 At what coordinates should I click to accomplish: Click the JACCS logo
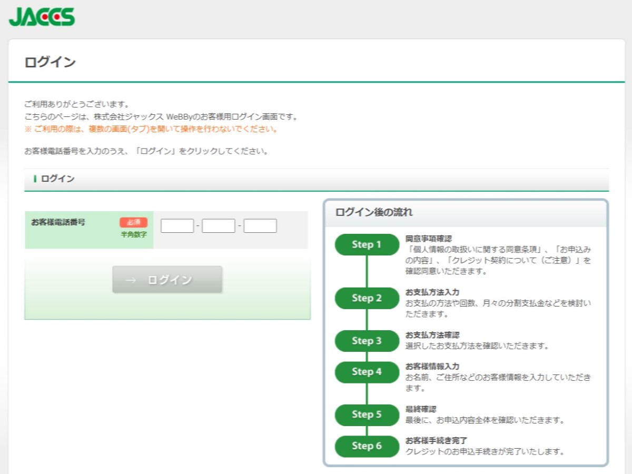(42, 16)
